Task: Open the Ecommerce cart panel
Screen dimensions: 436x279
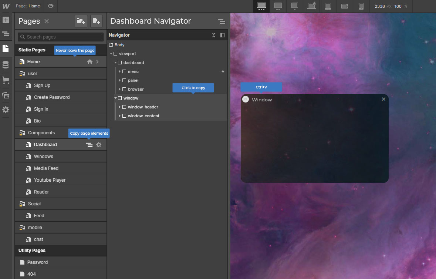Action: coord(6,80)
